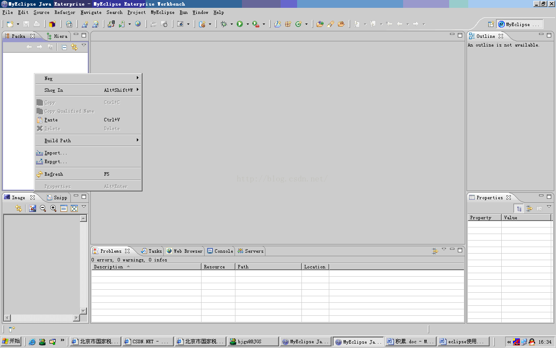Click the Windows Start button
The height and width of the screenshot is (348, 556).
11,341
